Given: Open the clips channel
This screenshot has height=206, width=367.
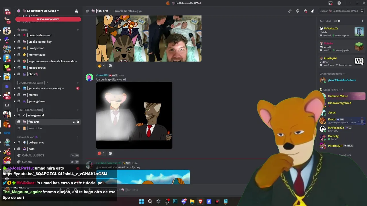Looking at the screenshot, I should click(48, 74).
